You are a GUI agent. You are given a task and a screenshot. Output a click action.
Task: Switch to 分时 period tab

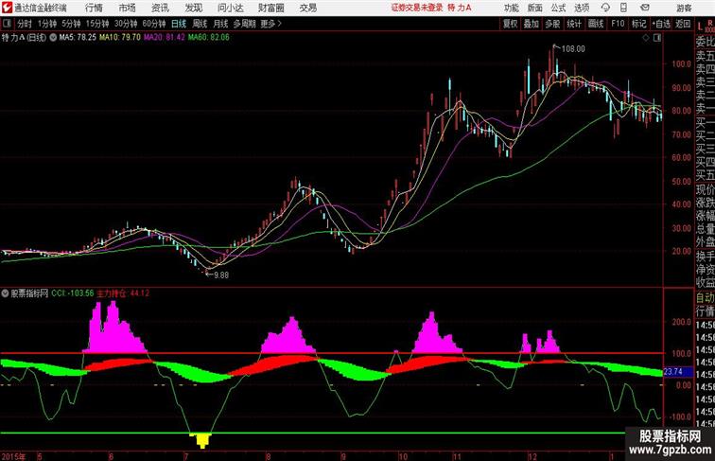coord(25,24)
